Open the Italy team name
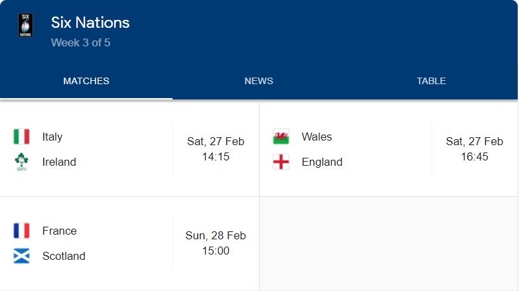The height and width of the screenshot is (291, 519). pos(52,137)
